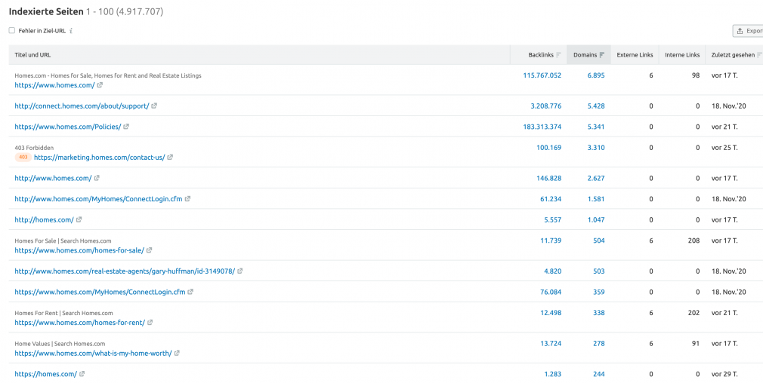
Task: Click internal links value 208
Action: [x=694, y=241]
